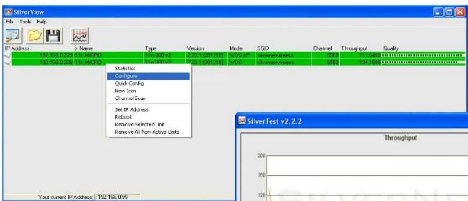468x201 pixels.
Task: Sort by the Throughput column header
Action: coord(354,48)
